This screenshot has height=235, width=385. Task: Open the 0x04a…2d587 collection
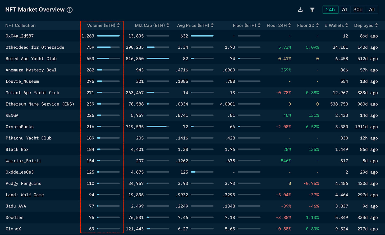pyautogui.click(x=20, y=36)
